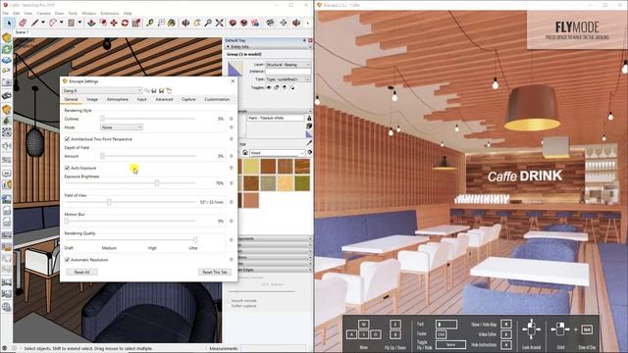Pick the red Move arrows tool

pyautogui.click(x=114, y=23)
